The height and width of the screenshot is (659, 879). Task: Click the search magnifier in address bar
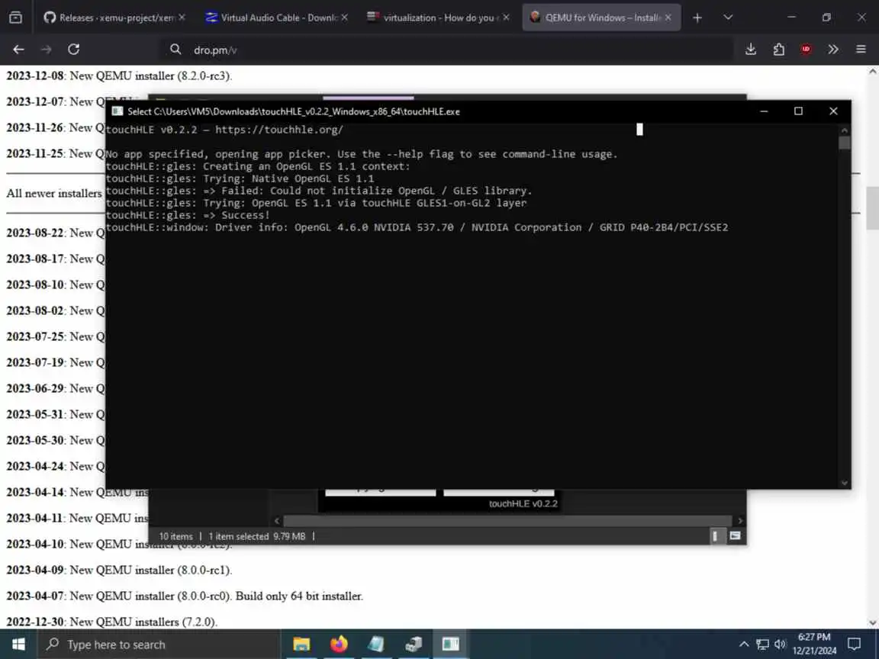click(175, 50)
